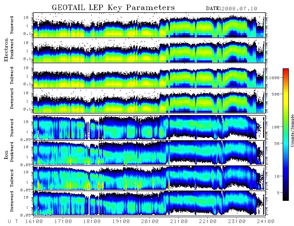
Task: Click "0.05" tick on Ion Dawnward axis
Action: coord(26,215)
